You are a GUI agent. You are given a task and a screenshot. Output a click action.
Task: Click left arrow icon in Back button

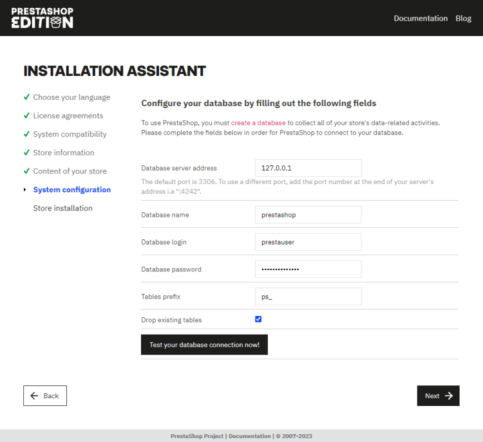[x=34, y=396]
